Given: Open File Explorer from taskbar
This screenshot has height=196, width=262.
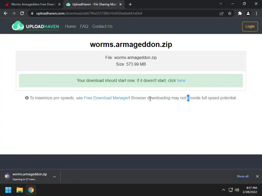Looking at the screenshot, I should point(19,190).
